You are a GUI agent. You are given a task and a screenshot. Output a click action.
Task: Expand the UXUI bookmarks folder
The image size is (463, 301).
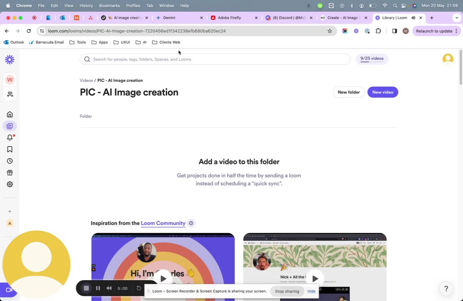tap(122, 42)
